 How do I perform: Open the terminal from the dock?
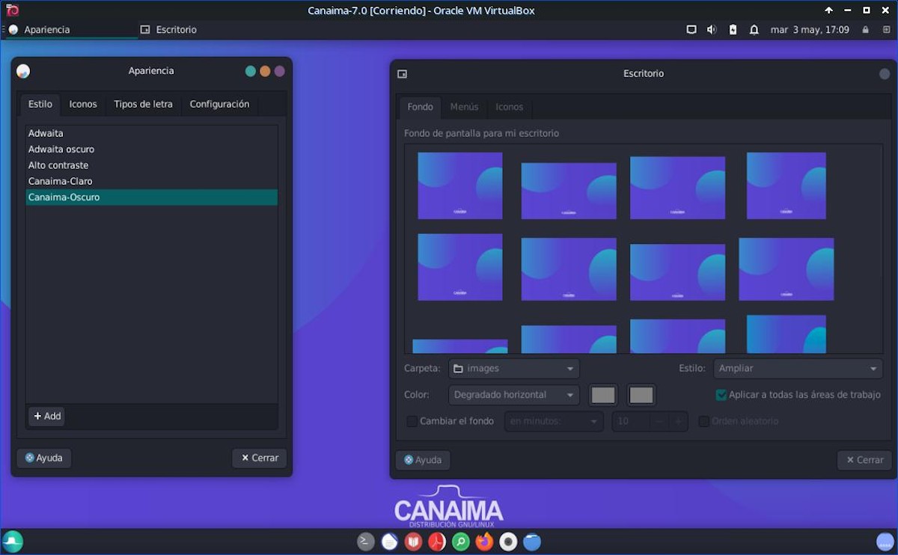tap(365, 542)
